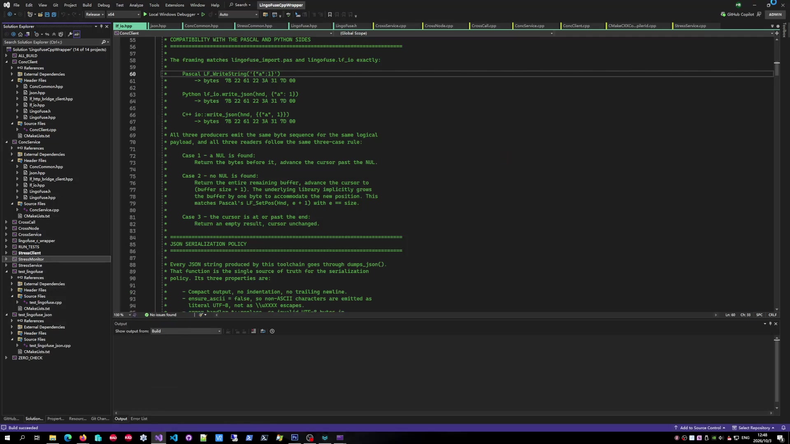Click Sync with Active Document icon
Viewport: 790px width, 444px height.
pyautogui.click(x=47, y=34)
